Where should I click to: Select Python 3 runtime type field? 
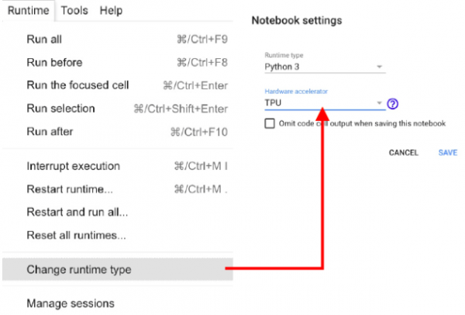(x=325, y=67)
